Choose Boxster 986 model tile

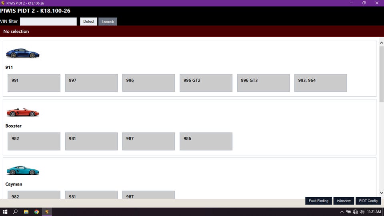[206, 141]
